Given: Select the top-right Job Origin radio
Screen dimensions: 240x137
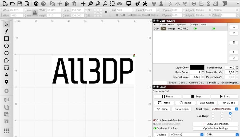Looking at the screenshot, I should (x=230, y=114).
